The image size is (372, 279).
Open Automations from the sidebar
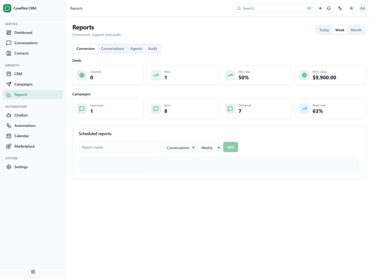(x=33, y=125)
